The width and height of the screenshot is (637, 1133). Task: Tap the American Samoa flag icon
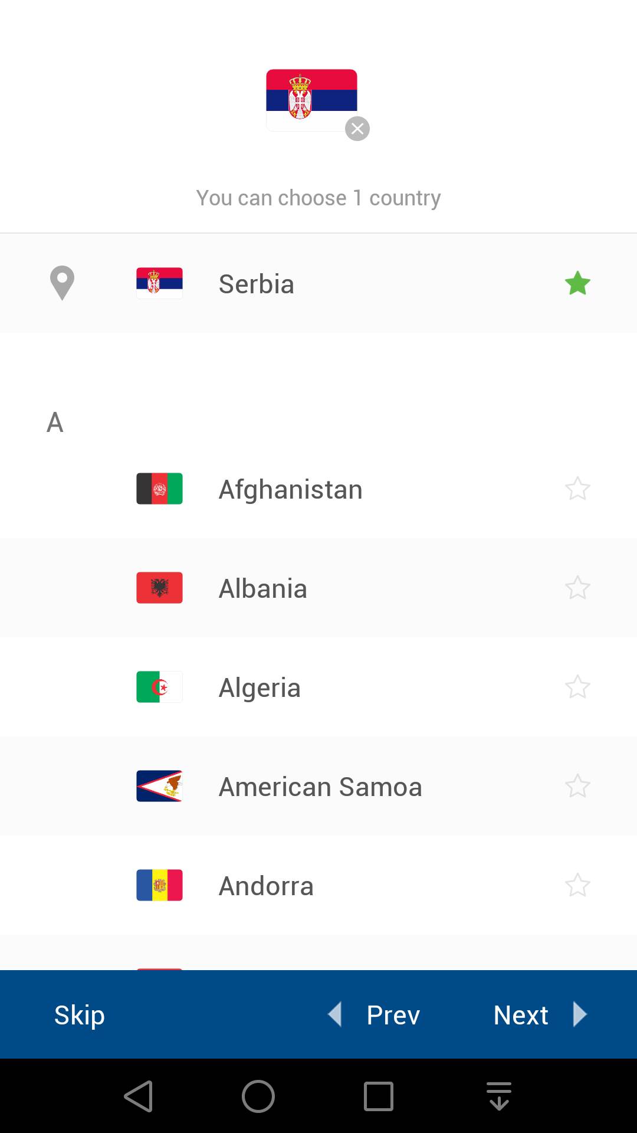(x=159, y=786)
